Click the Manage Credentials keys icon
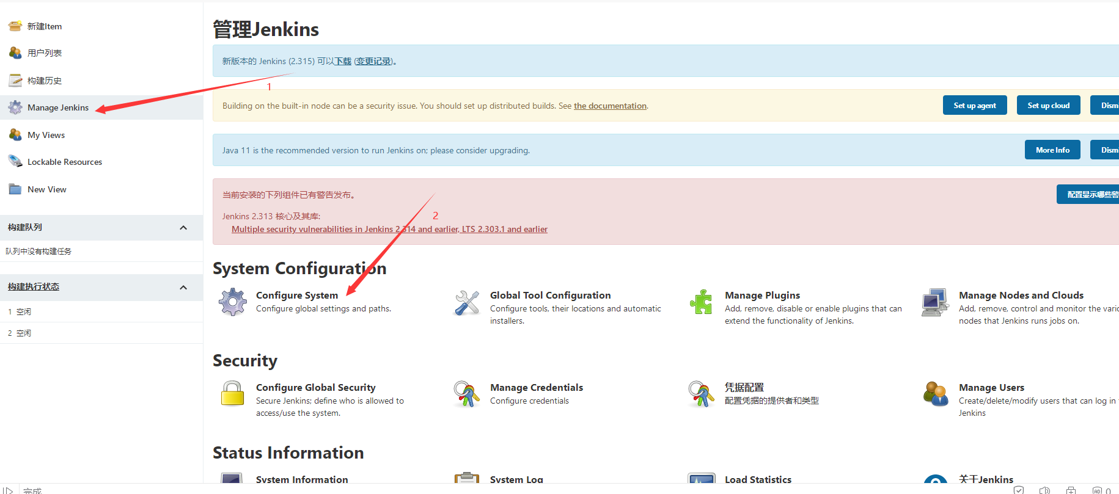 (x=467, y=394)
